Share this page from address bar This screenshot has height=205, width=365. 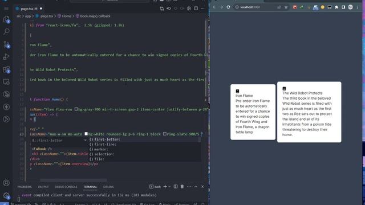click(279, 7)
